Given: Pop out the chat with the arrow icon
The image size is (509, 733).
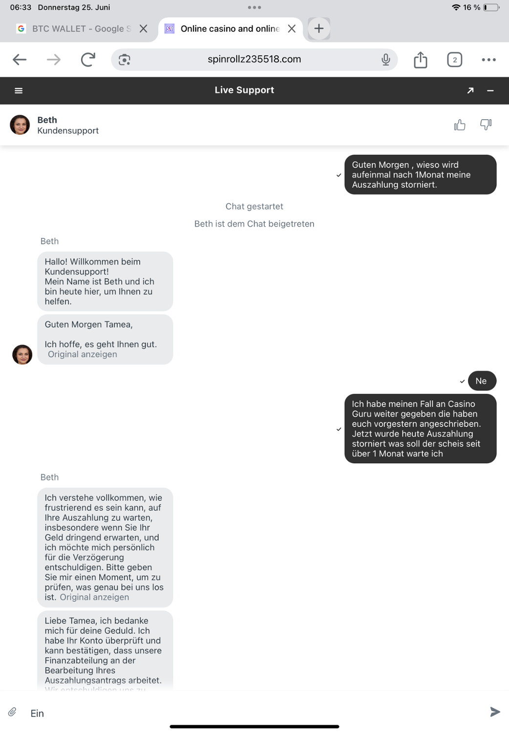Looking at the screenshot, I should click(x=470, y=90).
